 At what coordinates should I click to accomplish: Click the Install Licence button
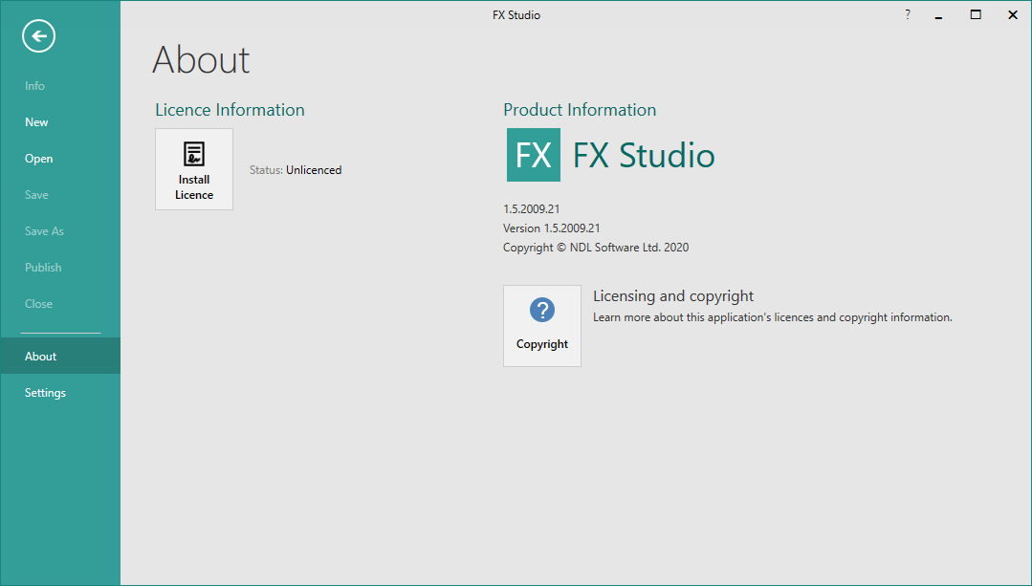pyautogui.click(x=193, y=169)
